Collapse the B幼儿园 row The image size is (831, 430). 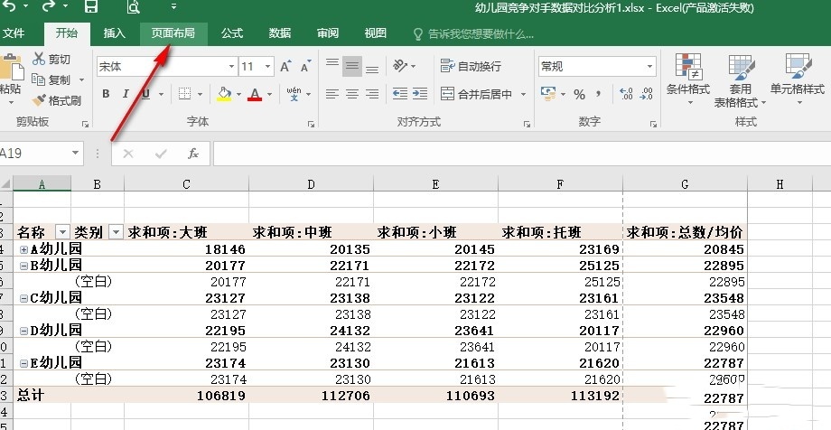coord(23,266)
